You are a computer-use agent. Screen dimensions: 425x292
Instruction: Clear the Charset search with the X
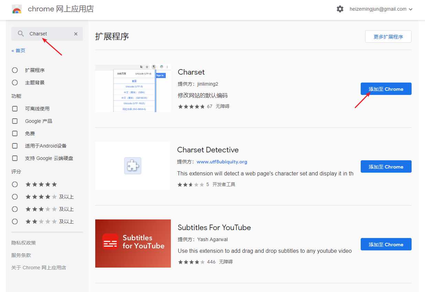tap(76, 34)
